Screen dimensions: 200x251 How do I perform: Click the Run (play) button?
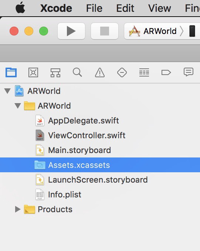coord(71,31)
